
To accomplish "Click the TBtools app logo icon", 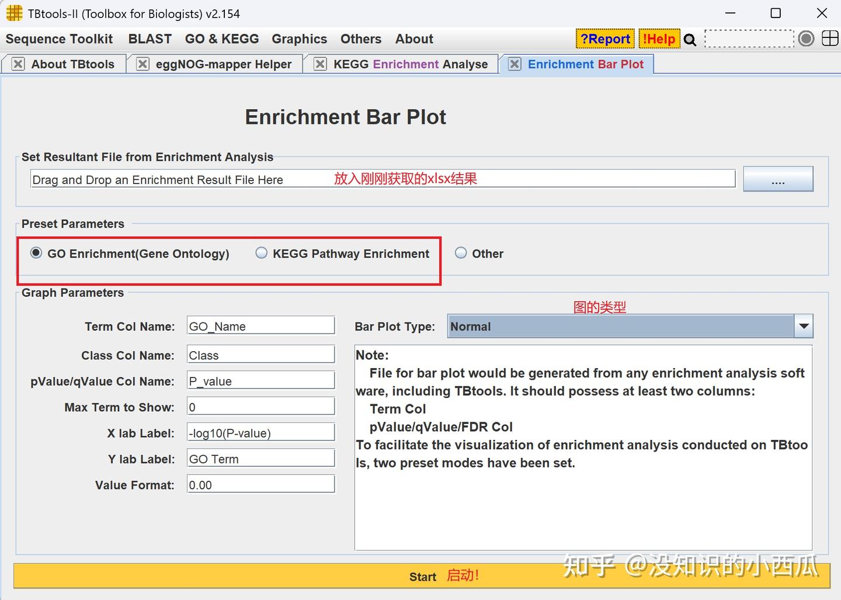I will tap(14, 13).
